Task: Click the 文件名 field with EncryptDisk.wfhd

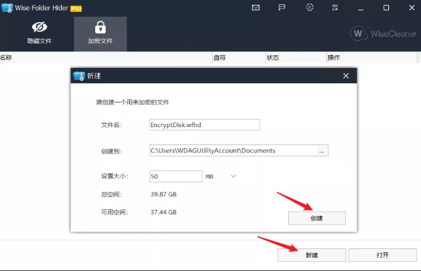Action: pos(204,125)
